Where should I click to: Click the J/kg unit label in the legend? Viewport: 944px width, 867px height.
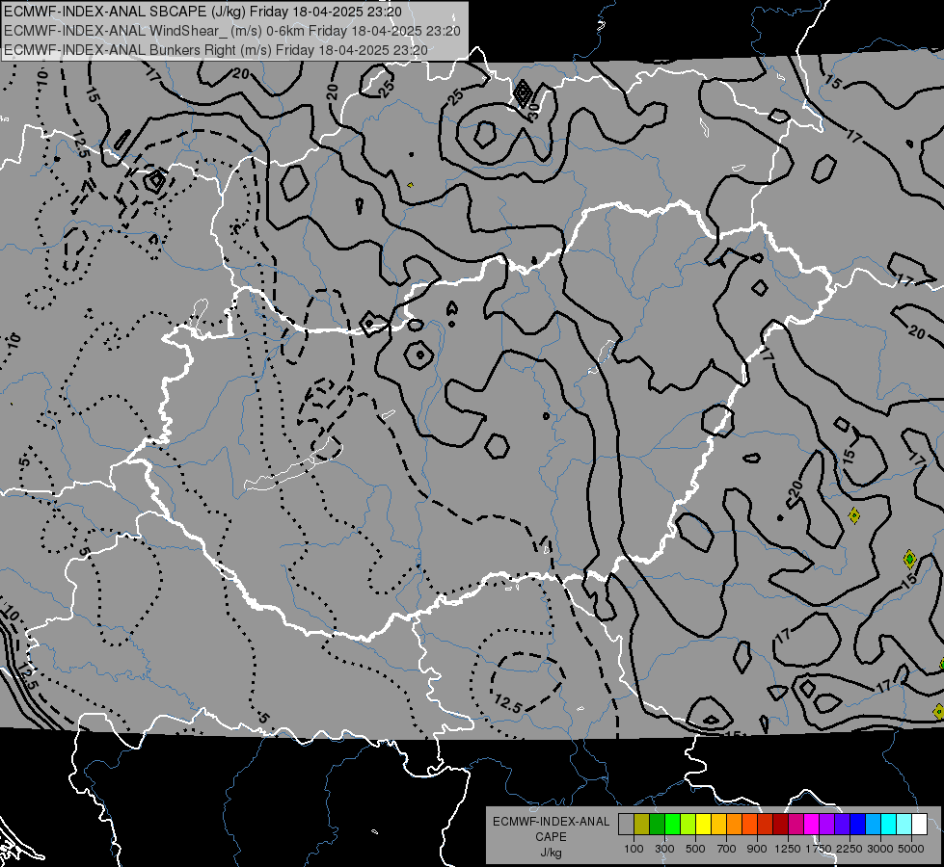[551, 853]
